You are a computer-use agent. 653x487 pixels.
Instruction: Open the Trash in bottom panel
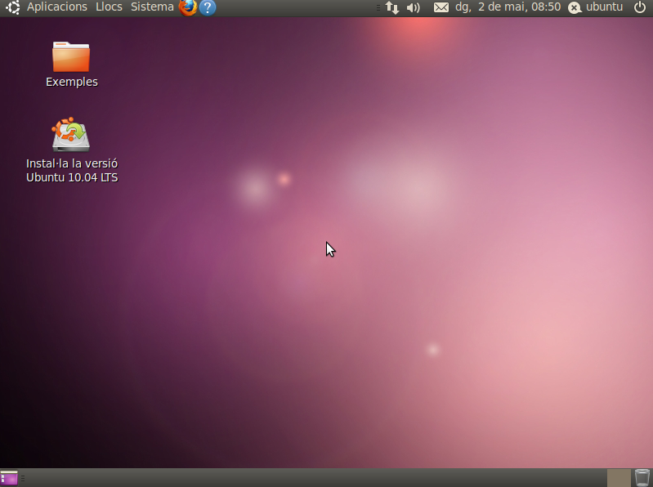pos(642,477)
